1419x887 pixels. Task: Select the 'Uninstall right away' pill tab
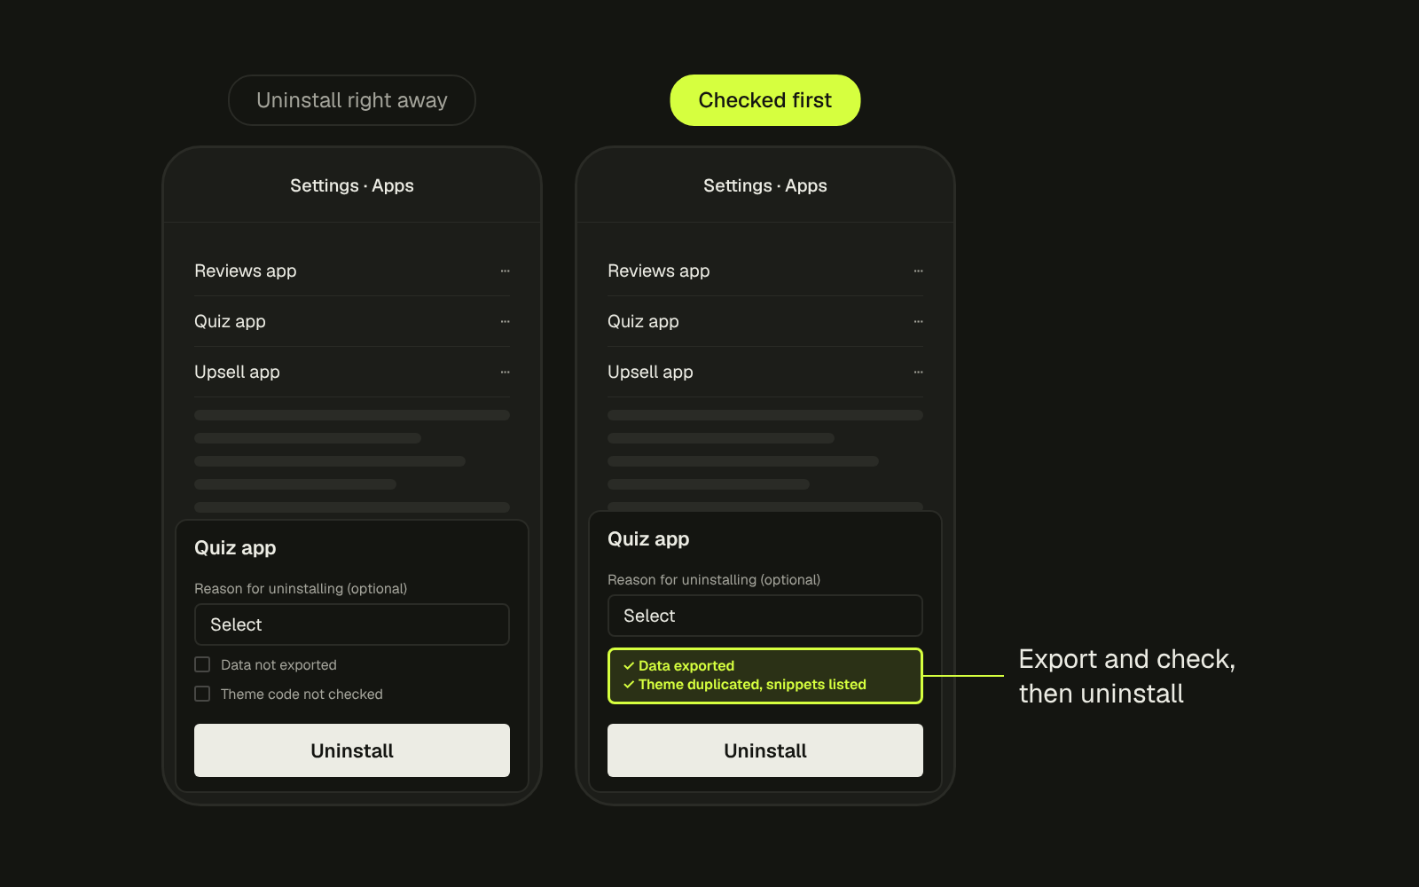[352, 100]
